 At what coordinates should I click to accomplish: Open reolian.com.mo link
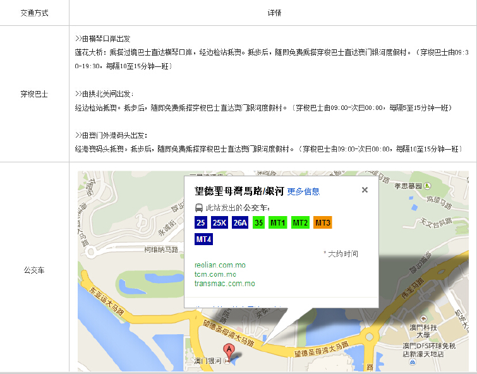pos(220,265)
